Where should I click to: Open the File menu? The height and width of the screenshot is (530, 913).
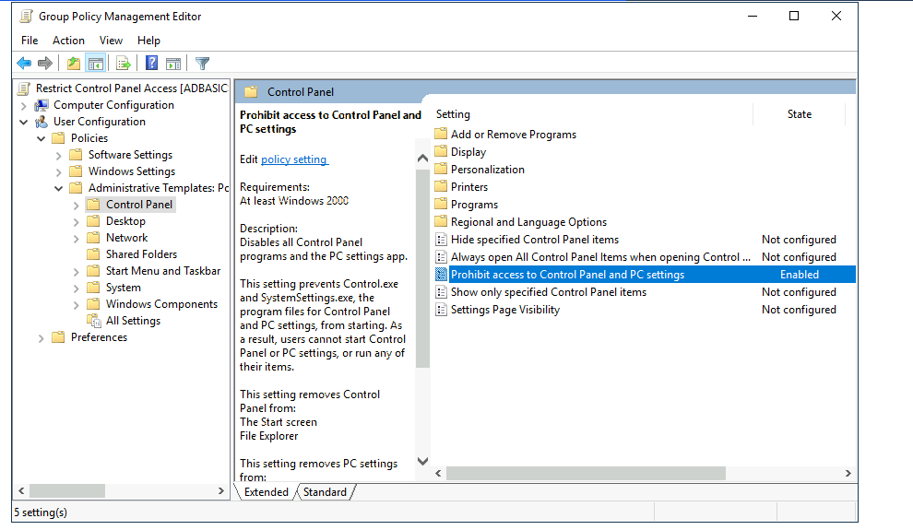(30, 41)
